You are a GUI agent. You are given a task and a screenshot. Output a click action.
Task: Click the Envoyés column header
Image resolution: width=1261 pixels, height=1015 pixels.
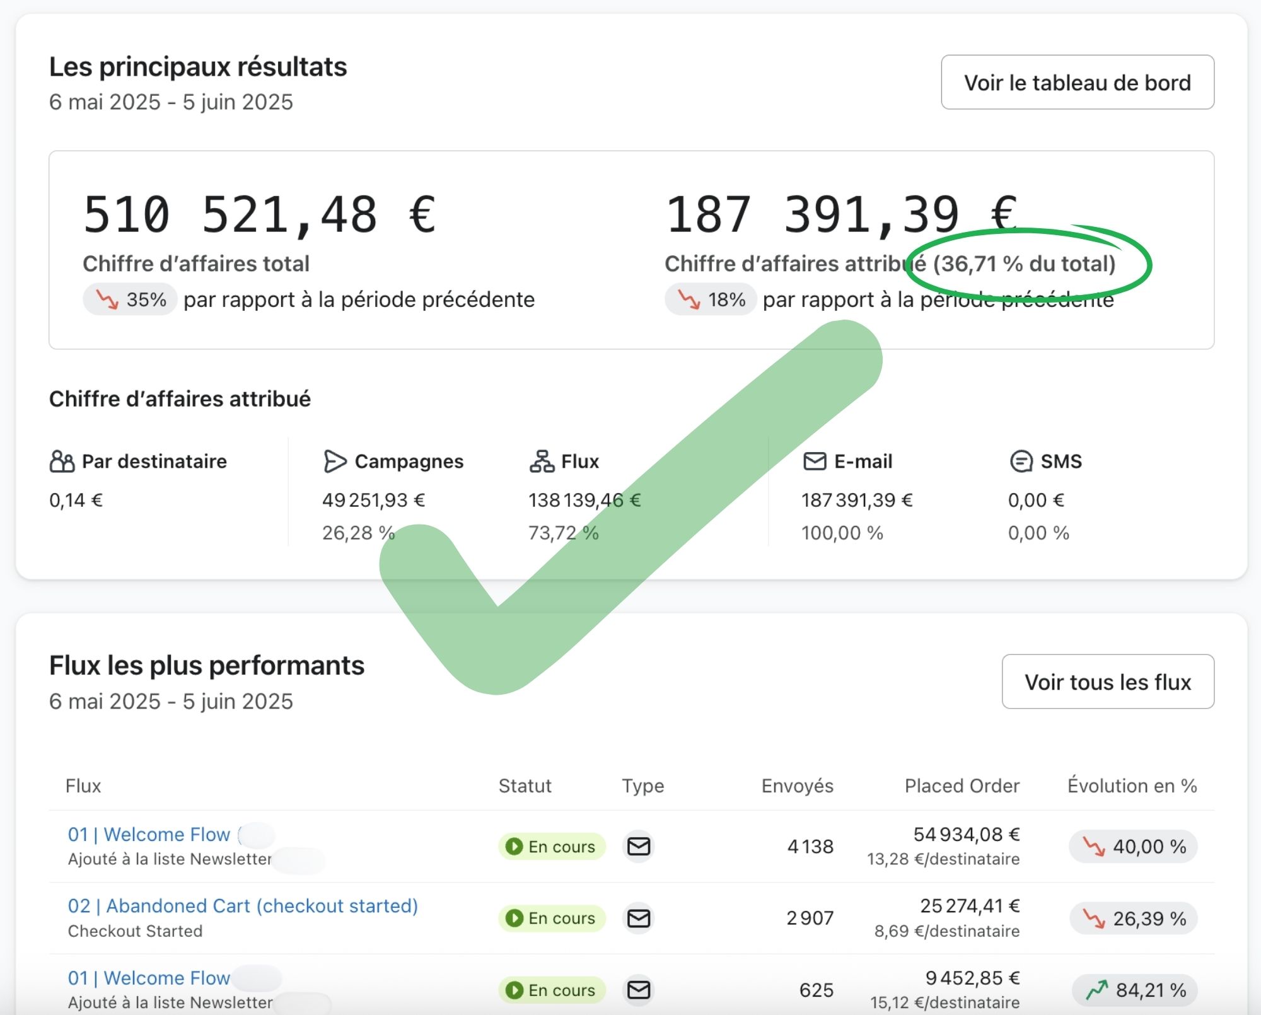797,786
